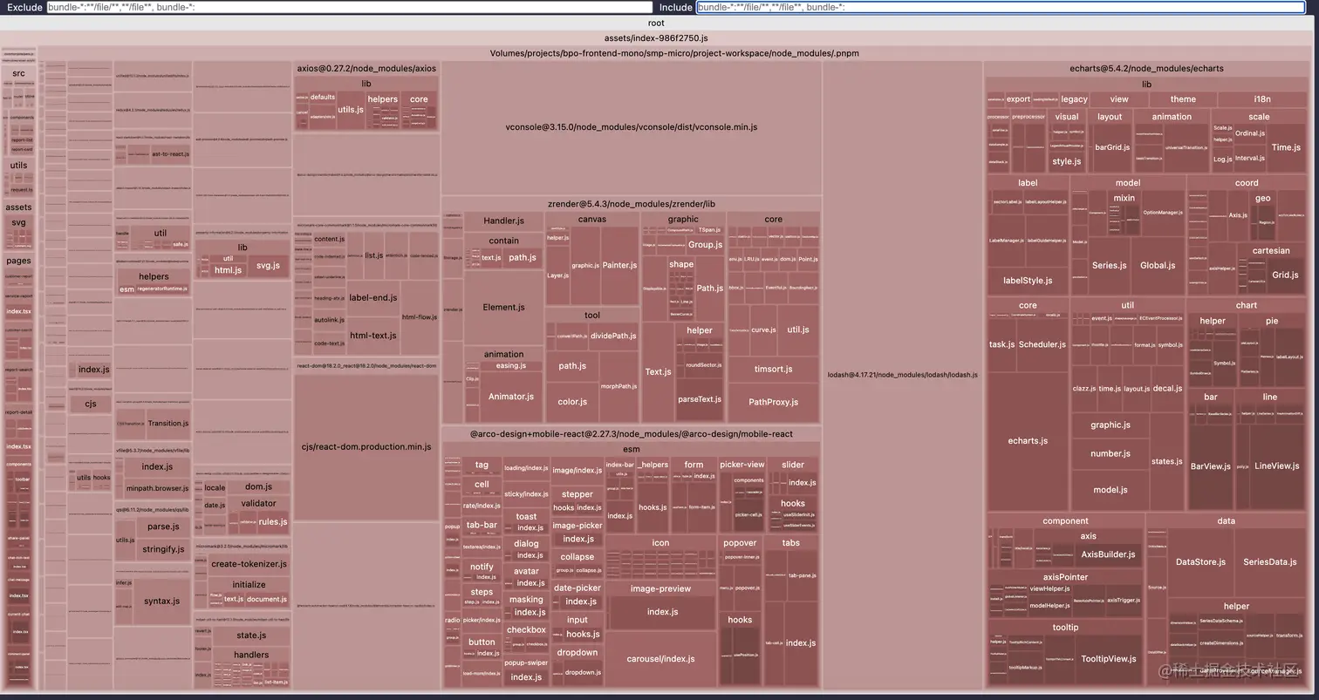
Task: Click the SeriesData.js block
Action: 1270,562
